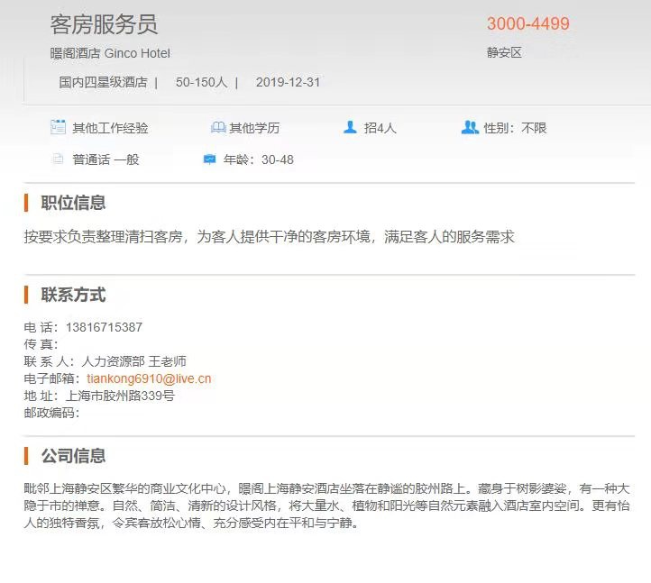This screenshot has height=583, width=651.
Task: Open the email link tiankong6910@live.cn
Action: (149, 378)
